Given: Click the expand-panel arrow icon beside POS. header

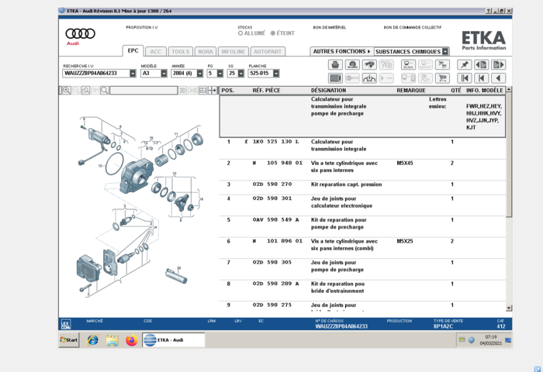Looking at the screenshot, I should [x=212, y=91].
